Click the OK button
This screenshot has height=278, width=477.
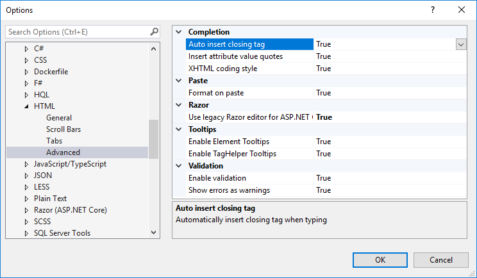pos(380,259)
